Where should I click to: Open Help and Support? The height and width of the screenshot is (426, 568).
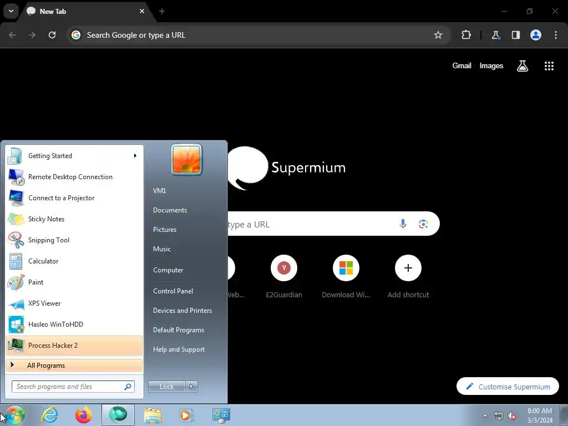click(179, 349)
